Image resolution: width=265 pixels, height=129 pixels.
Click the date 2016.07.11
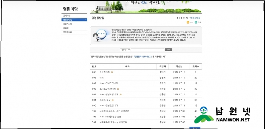coord(179,106)
